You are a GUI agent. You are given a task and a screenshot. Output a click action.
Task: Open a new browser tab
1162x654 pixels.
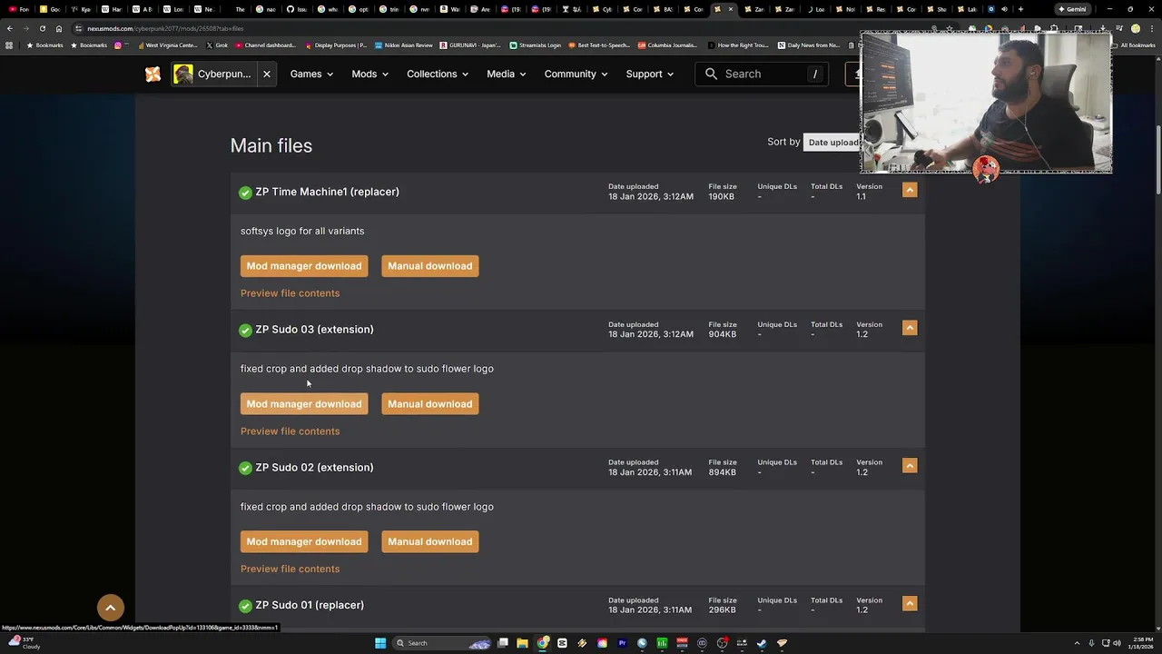tap(1020, 9)
